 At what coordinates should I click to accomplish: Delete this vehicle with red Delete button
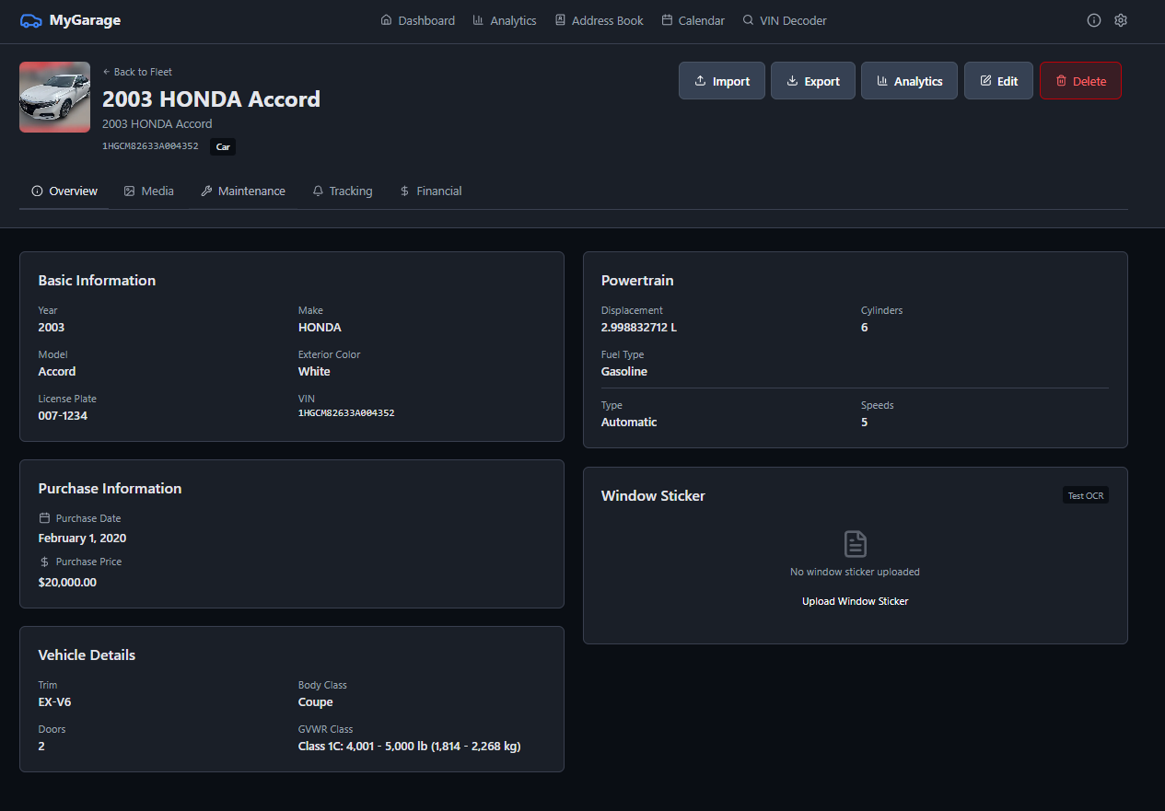1079,81
